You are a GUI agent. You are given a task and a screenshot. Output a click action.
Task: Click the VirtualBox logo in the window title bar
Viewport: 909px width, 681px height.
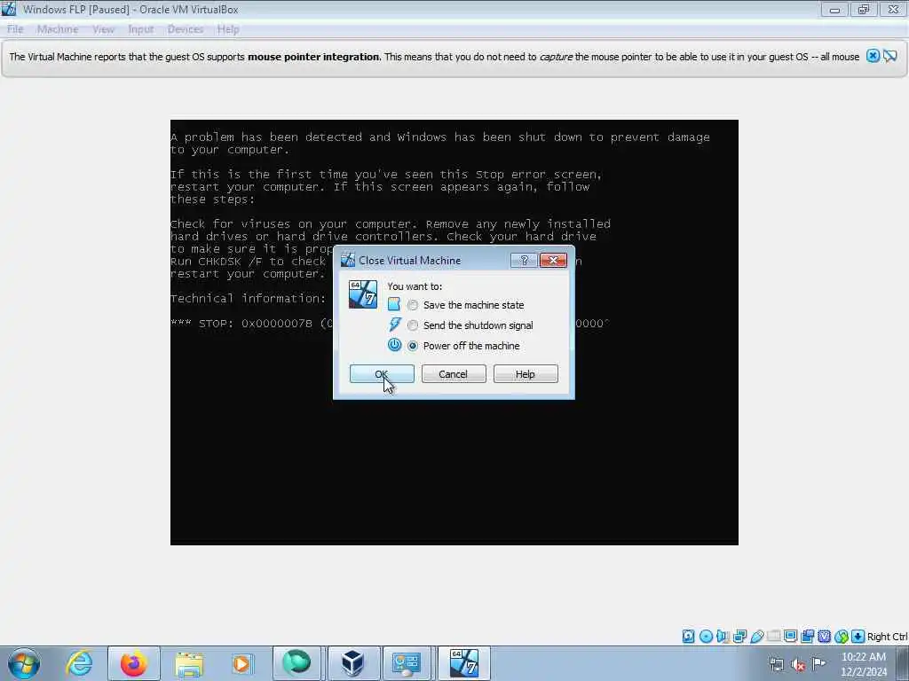pyautogui.click(x=9, y=9)
